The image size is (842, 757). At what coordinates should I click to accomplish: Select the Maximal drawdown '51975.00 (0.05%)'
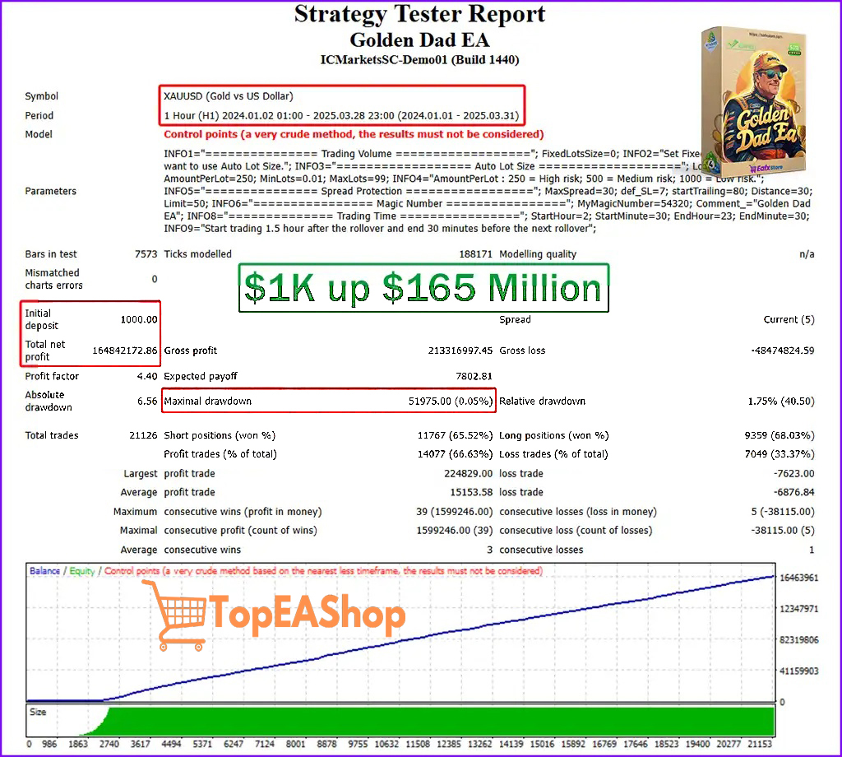[451, 402]
